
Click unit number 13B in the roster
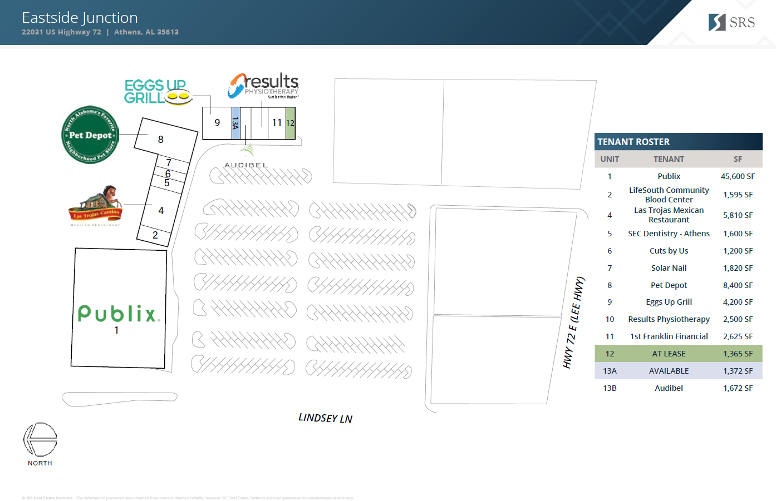pos(610,388)
